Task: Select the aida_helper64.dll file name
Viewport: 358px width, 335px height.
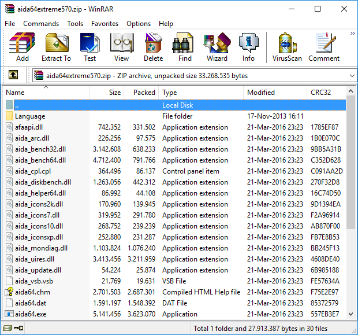Action: click(40, 193)
